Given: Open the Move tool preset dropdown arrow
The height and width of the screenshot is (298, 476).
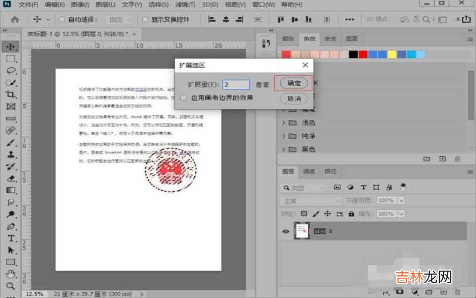Looking at the screenshot, I should (x=48, y=20).
